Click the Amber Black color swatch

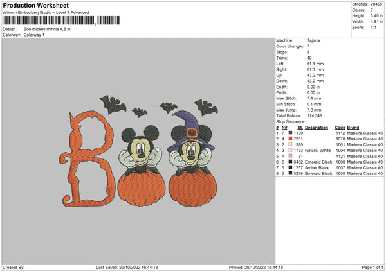pos(290,167)
